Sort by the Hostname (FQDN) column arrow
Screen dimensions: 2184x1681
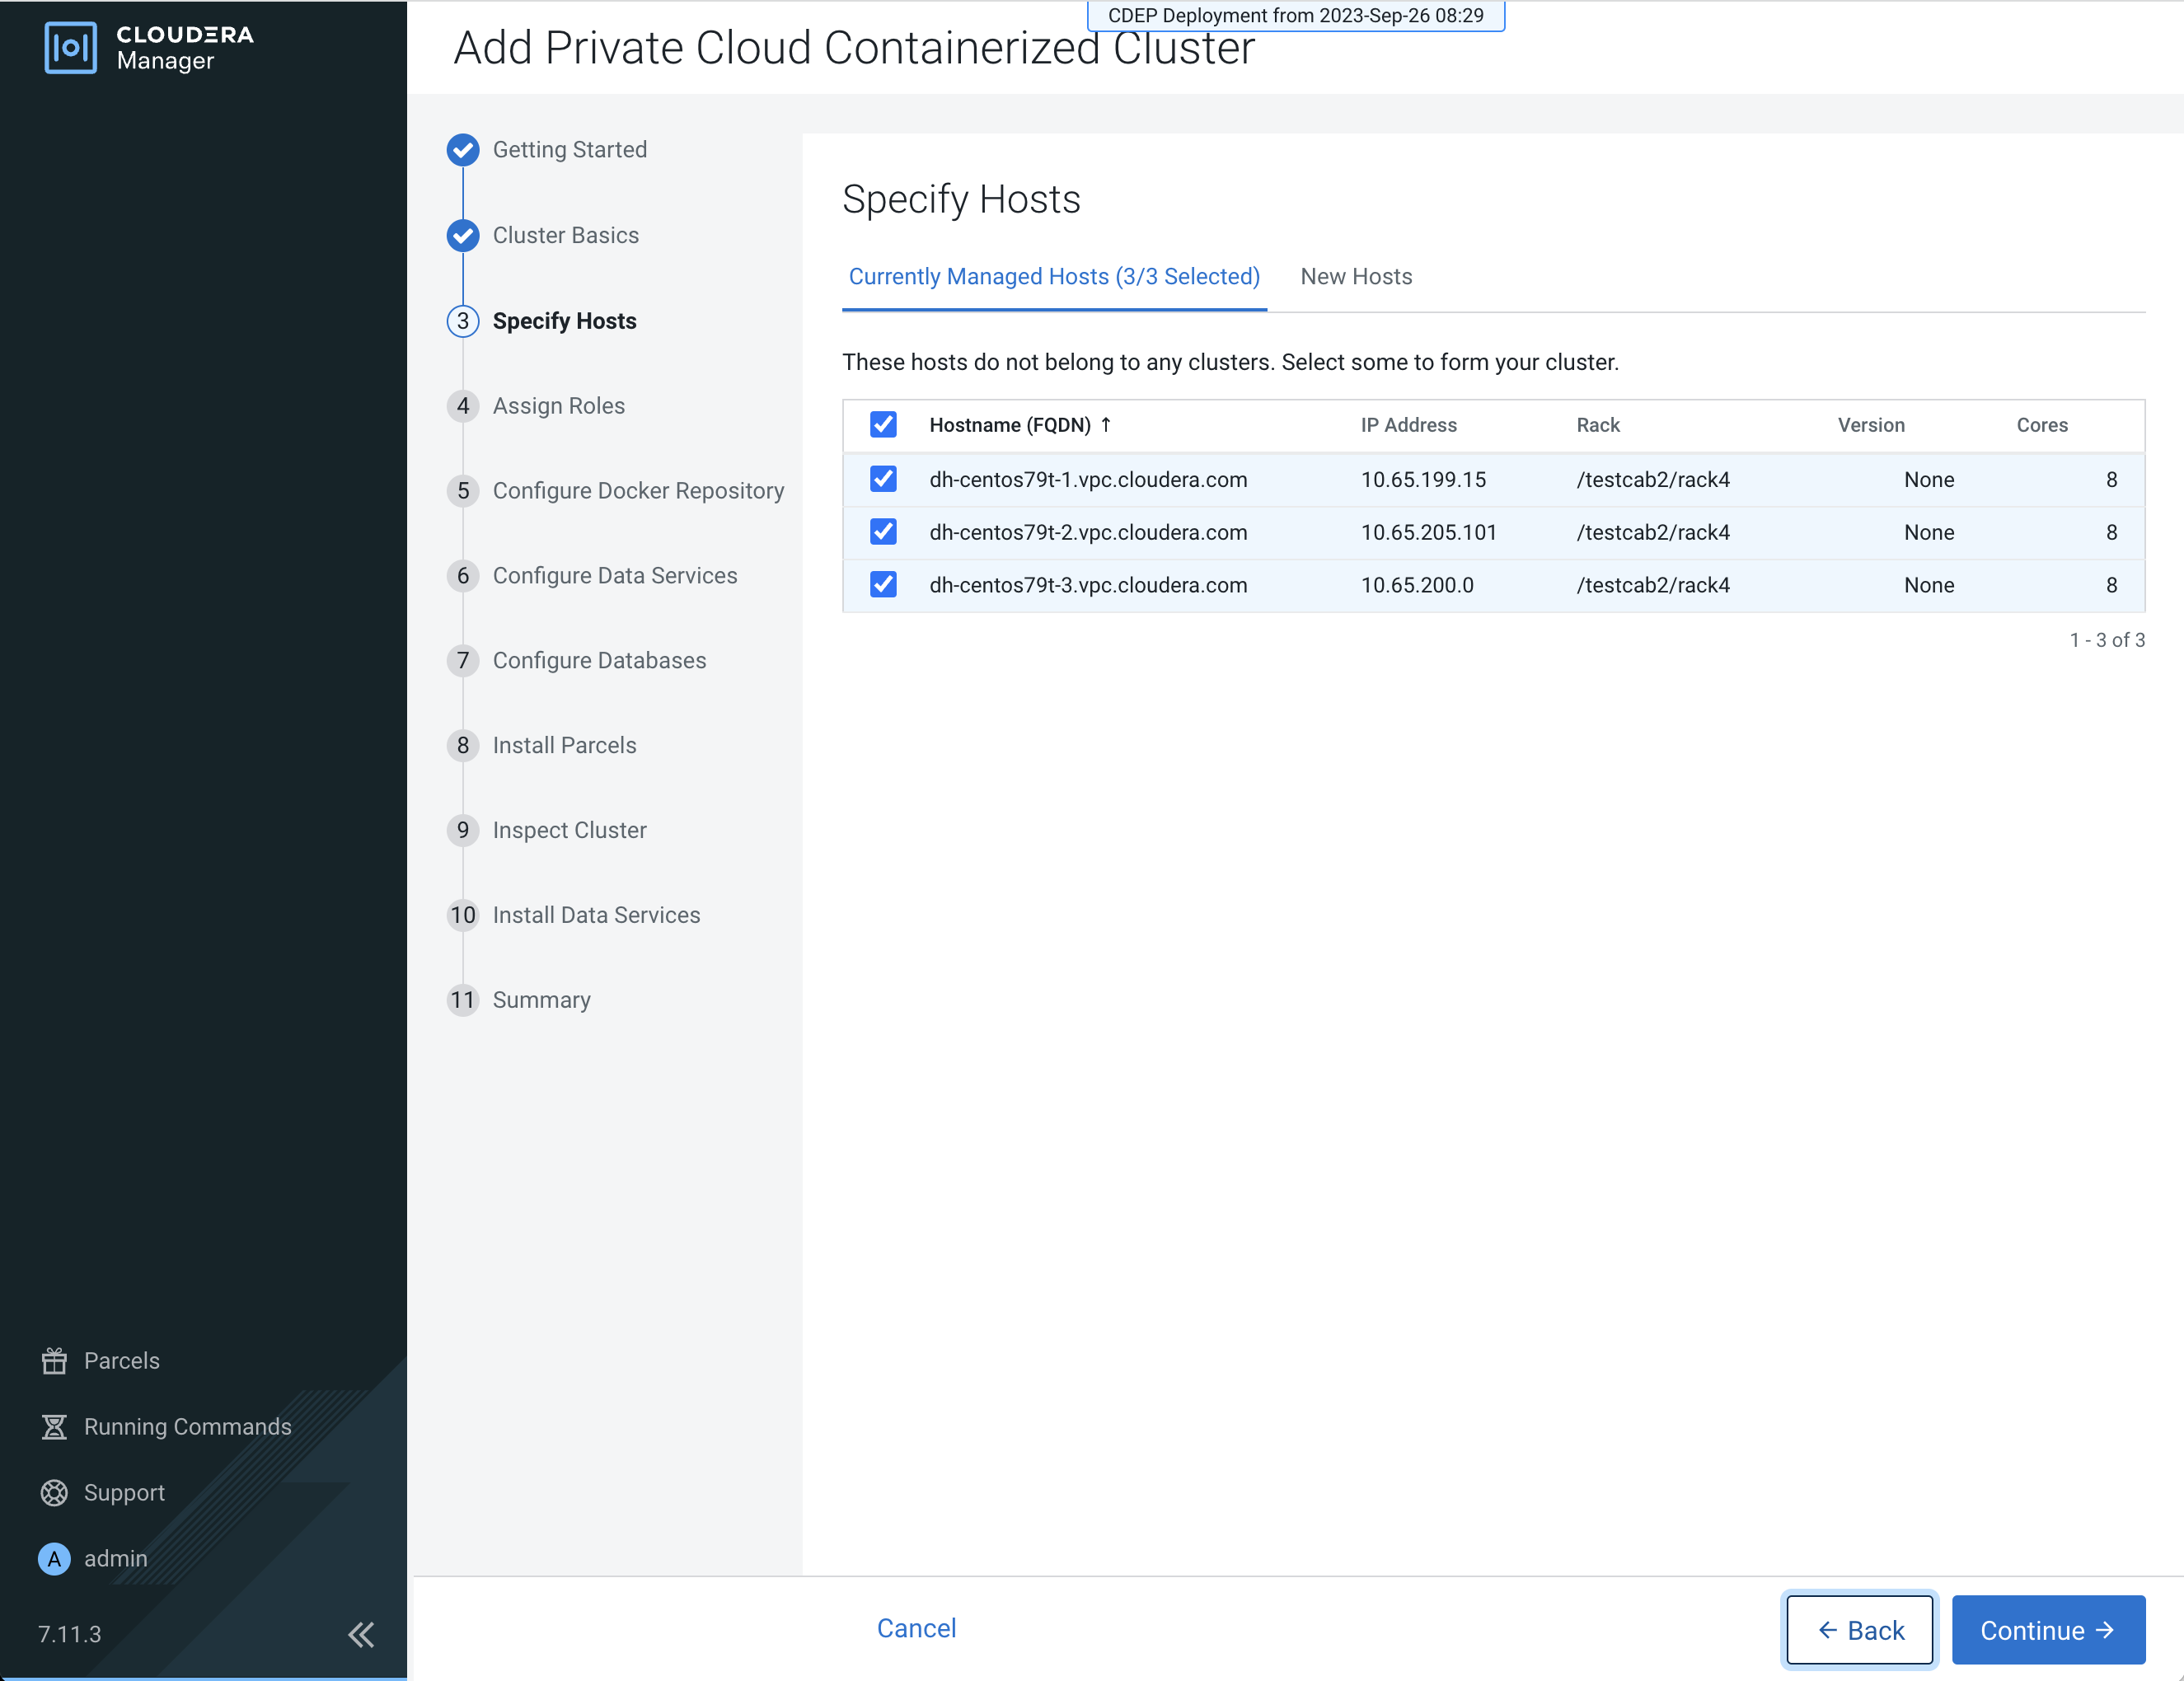point(1106,425)
